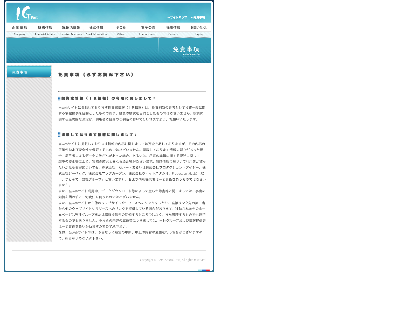
Task: Open the 企業情報 Company menu
Action: coord(19,30)
